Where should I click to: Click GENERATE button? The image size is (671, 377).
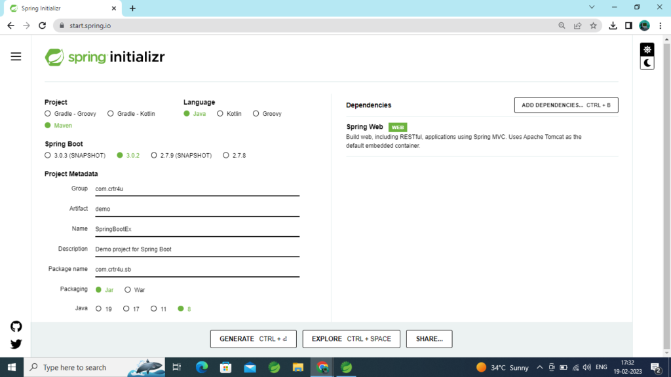coord(254,339)
